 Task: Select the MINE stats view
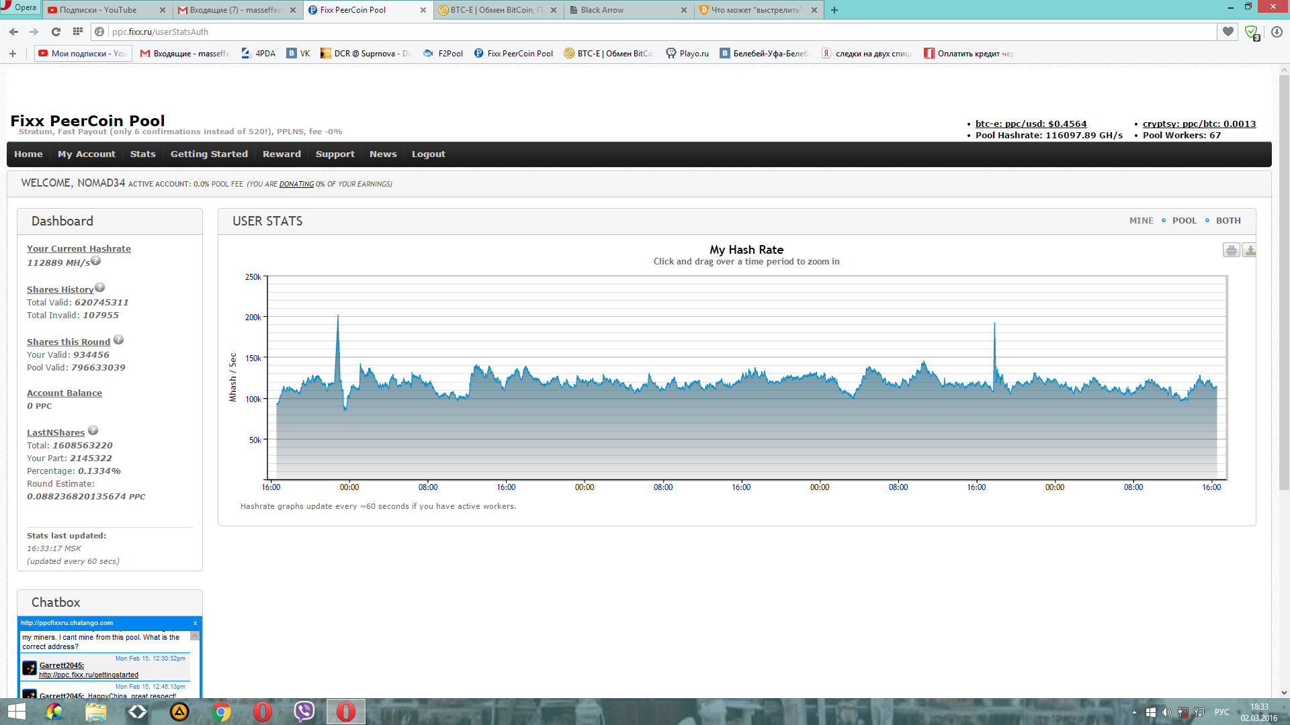tap(1141, 221)
